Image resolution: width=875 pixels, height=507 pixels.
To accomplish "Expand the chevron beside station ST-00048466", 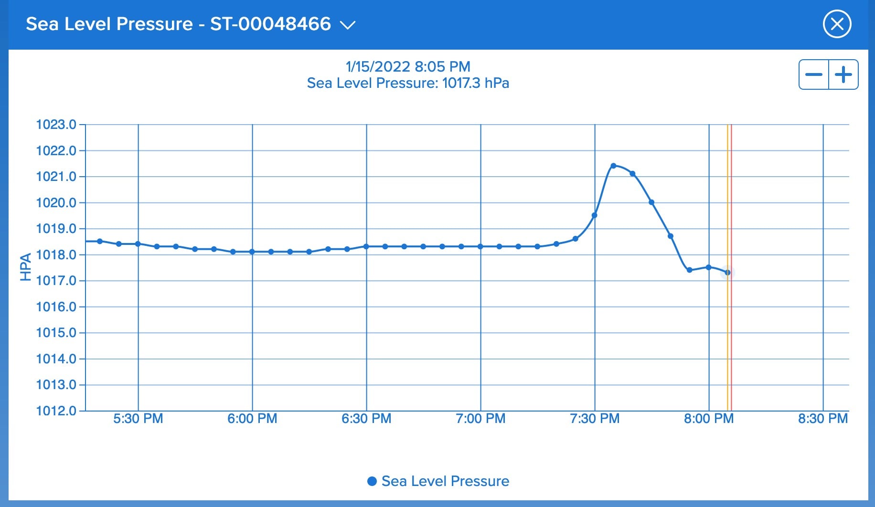I will tap(347, 25).
